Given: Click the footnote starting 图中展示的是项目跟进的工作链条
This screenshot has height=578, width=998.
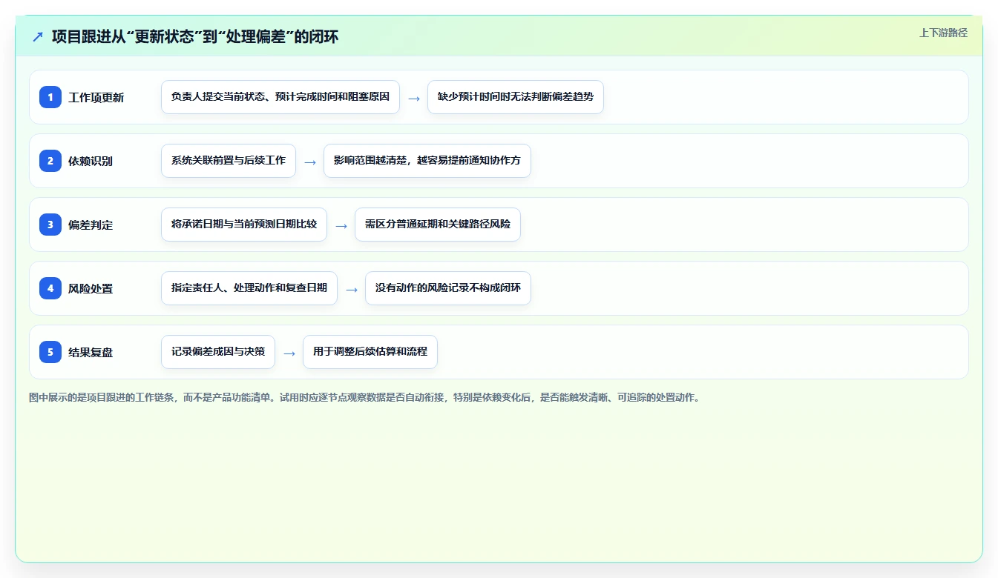Looking at the screenshot, I should [364, 398].
